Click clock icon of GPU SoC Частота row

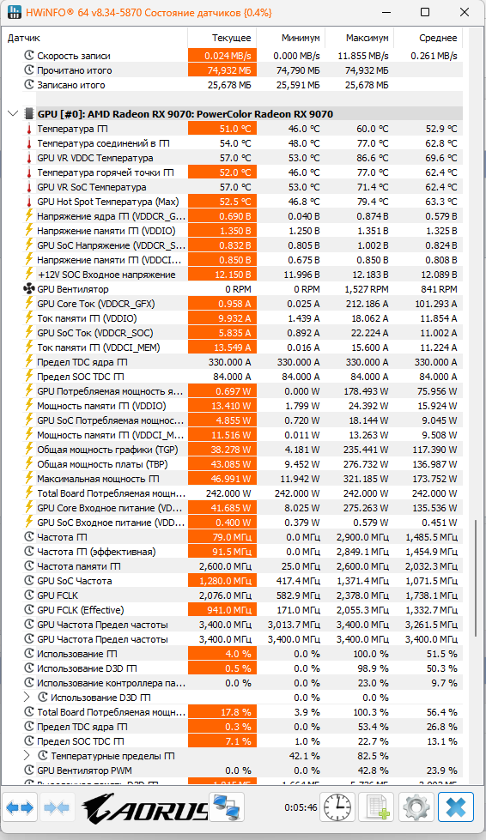click(29, 581)
